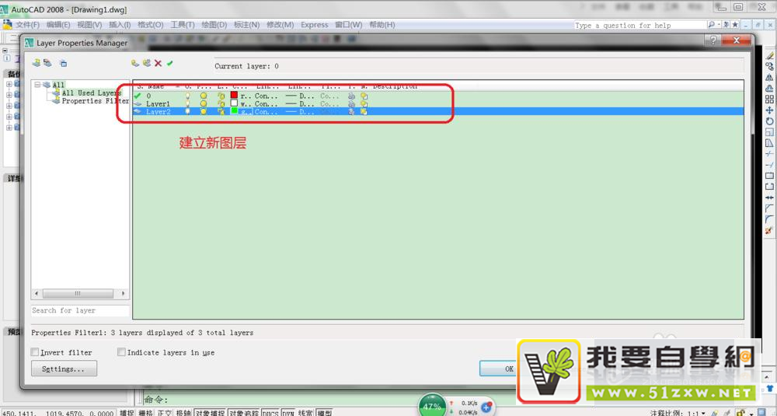Collapse the All filter tree node

tap(37, 85)
